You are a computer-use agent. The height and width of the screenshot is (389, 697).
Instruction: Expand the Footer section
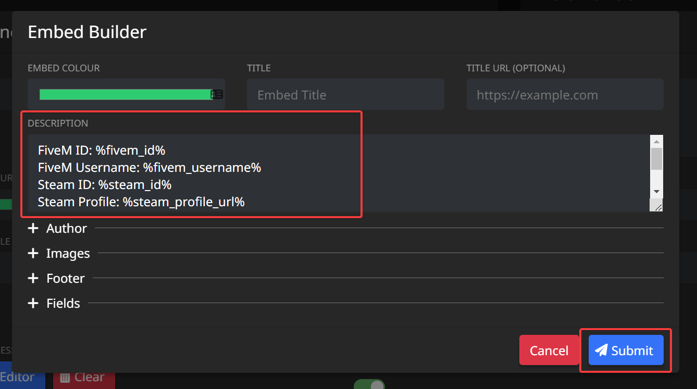65,278
